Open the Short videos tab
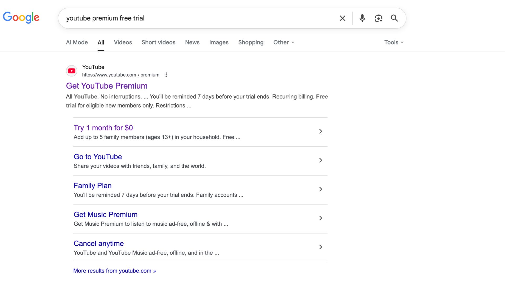This screenshot has width=505, height=284. click(158, 42)
